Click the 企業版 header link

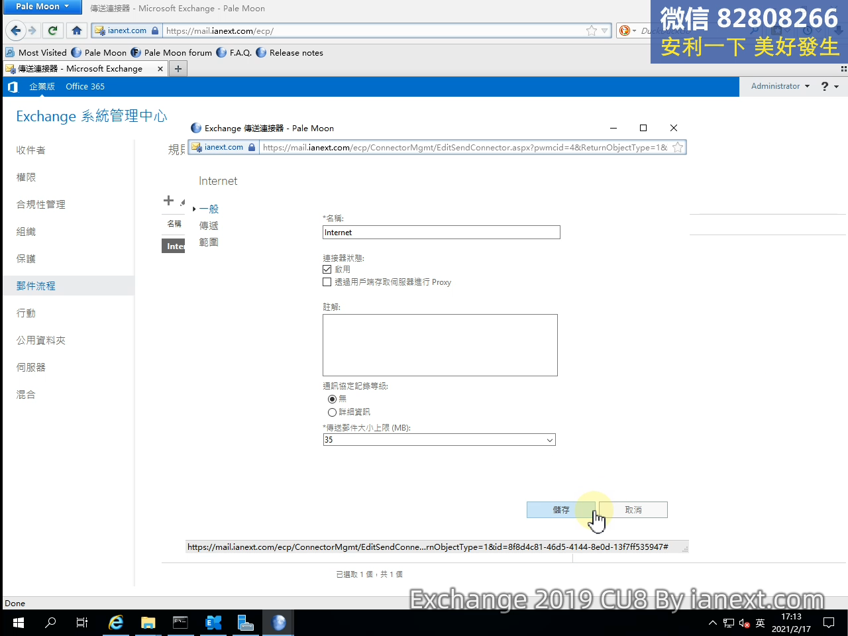click(42, 87)
